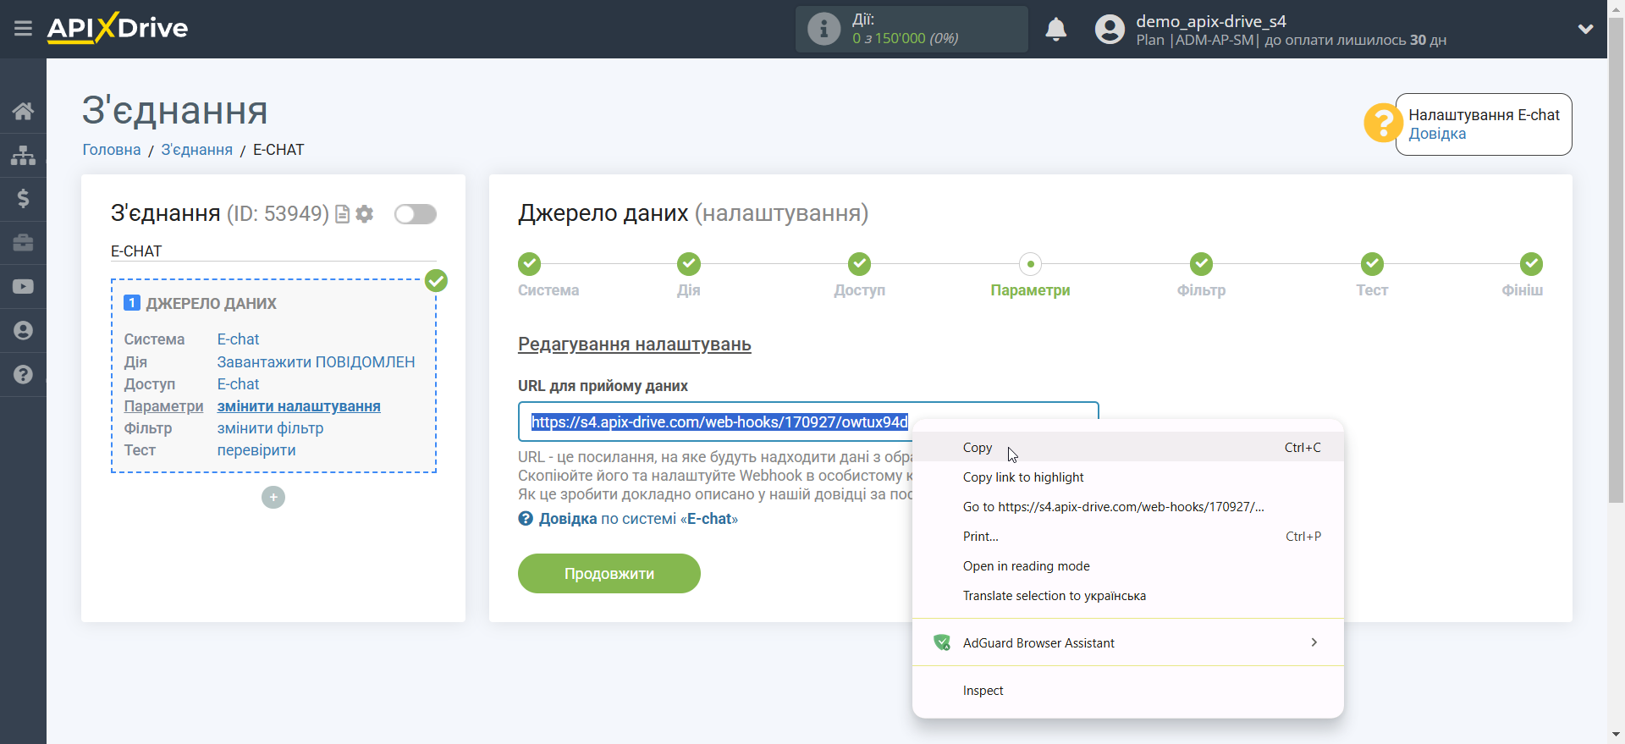1625x744 pixels.
Task: Open the hamburger menu
Action: 23,29
